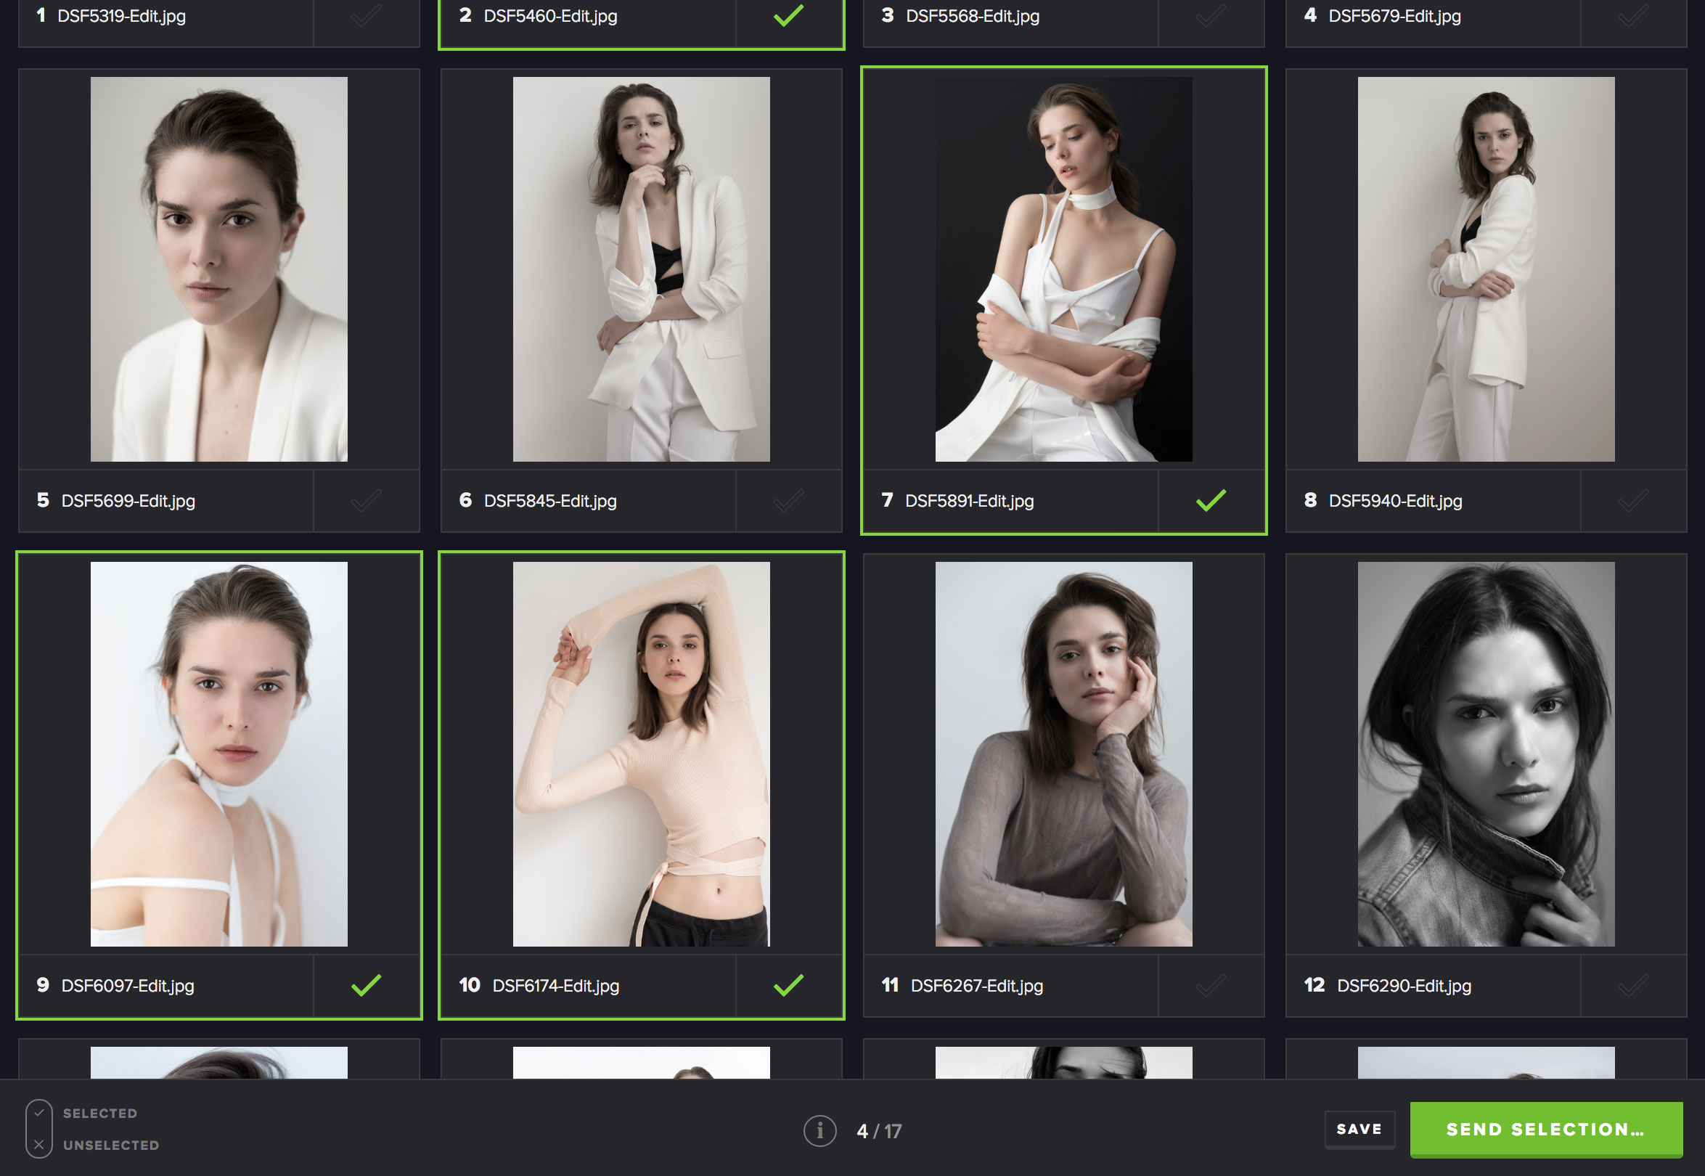Click filename DSF5679-Edit.jpg
Screen dimensions: 1705x1176
click(1395, 16)
